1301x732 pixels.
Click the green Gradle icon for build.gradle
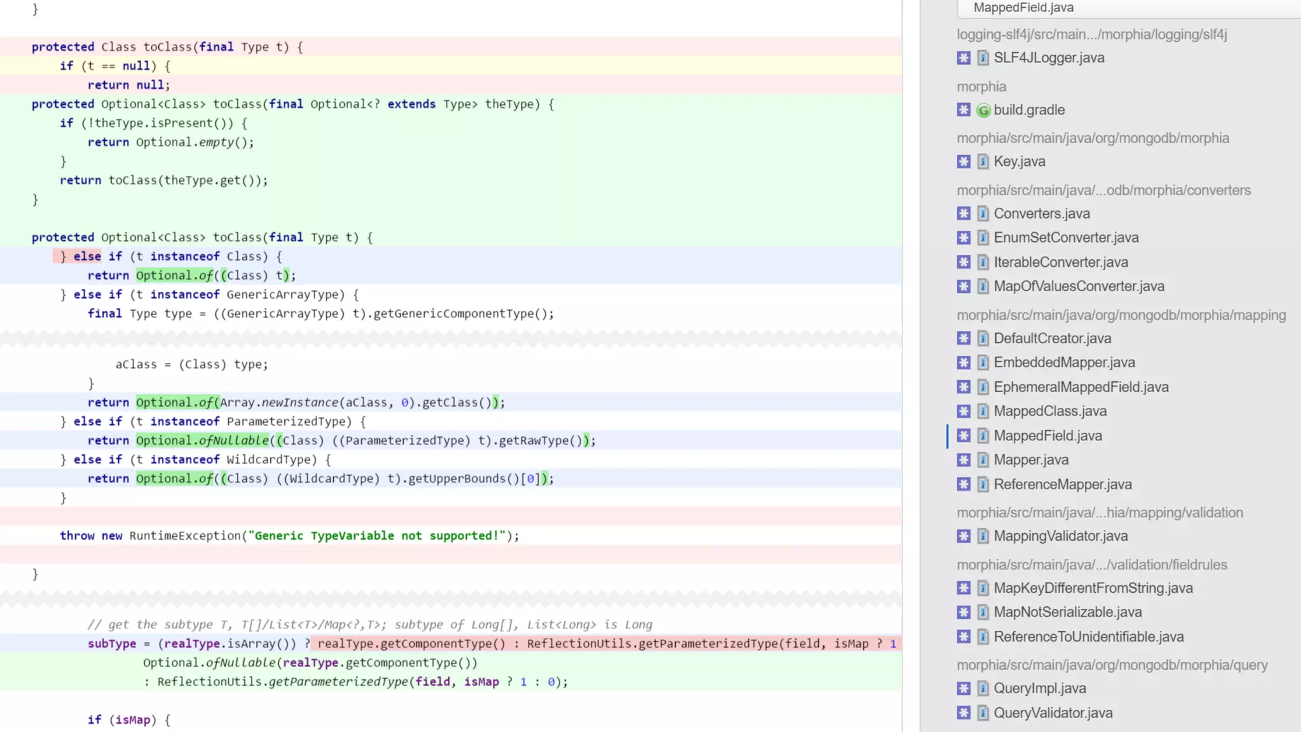(x=983, y=111)
